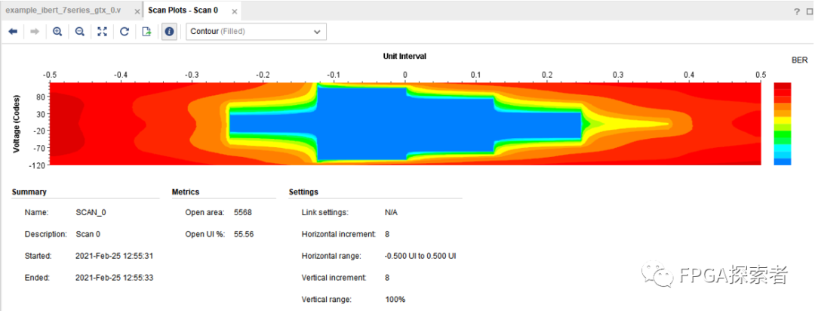Zoom out of the scan plot
Viewport: 815px width, 311px height.
pos(79,32)
